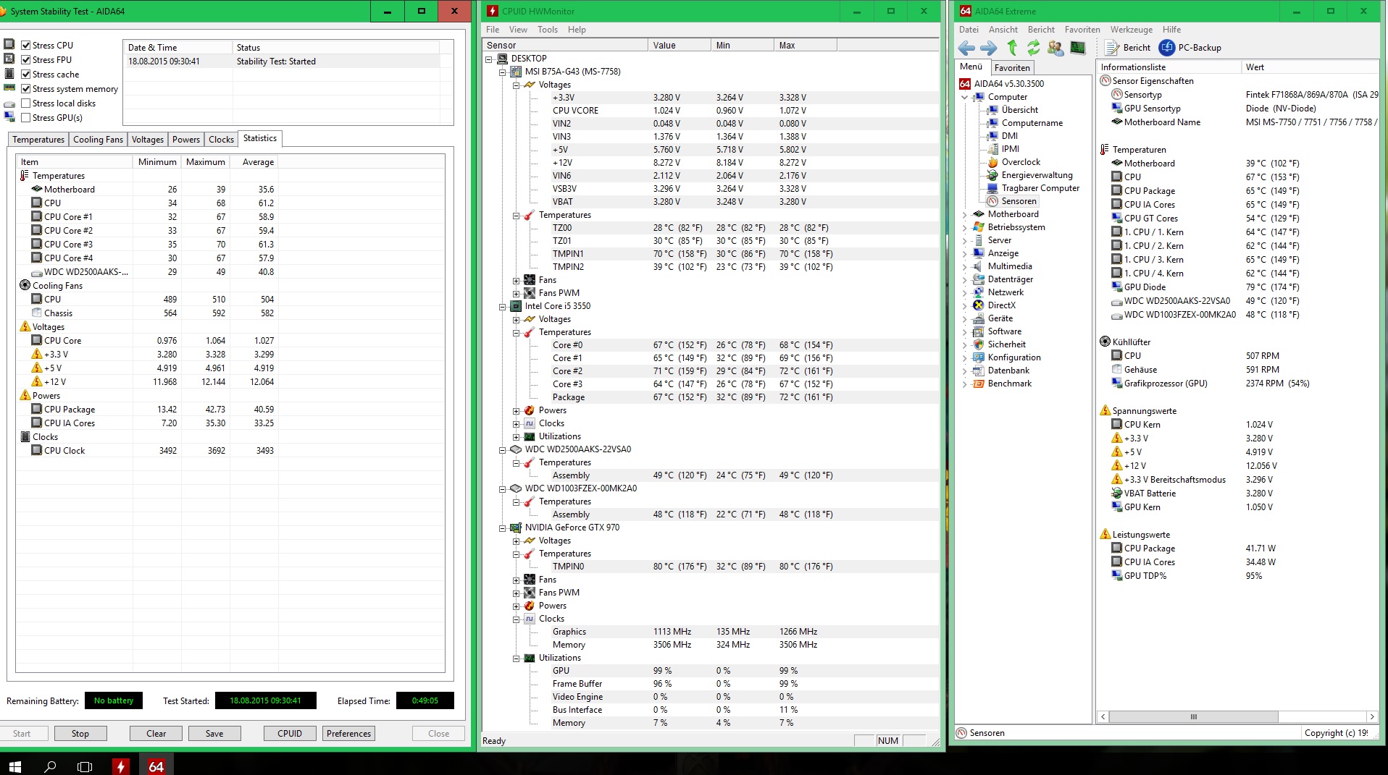Switch to the Temperatures tab in Stability Test
Image resolution: width=1388 pixels, height=775 pixels.
click(x=38, y=140)
